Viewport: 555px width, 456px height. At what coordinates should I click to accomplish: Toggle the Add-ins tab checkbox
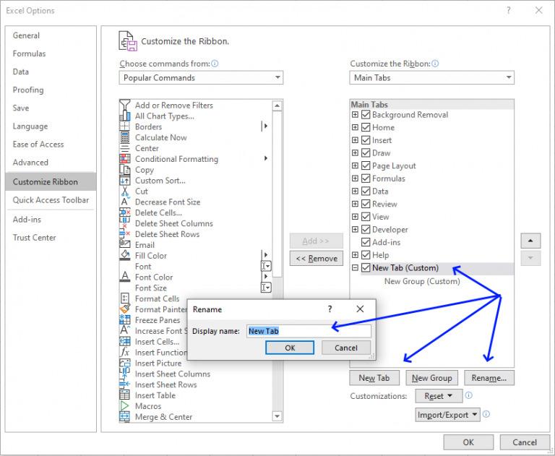366,242
